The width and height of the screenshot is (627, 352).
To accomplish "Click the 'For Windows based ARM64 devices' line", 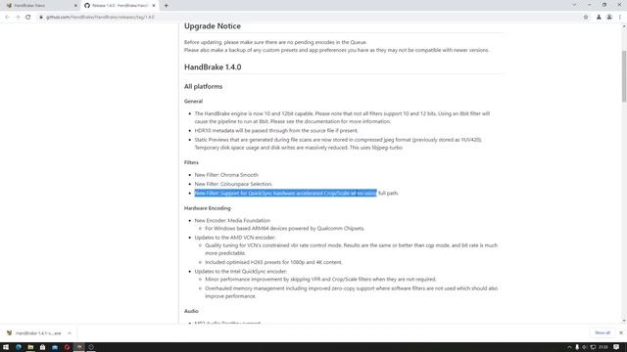I will click(285, 228).
